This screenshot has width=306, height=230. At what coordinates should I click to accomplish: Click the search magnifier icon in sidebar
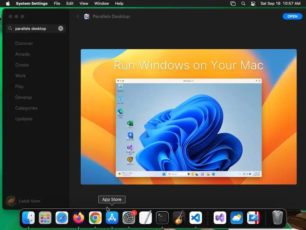click(10, 28)
